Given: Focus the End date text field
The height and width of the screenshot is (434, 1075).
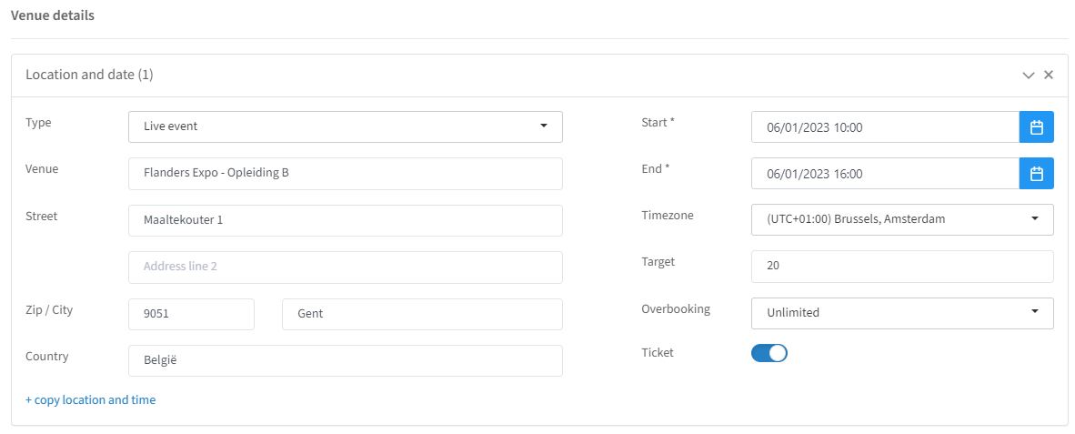Looking at the screenshot, I should 885,174.
